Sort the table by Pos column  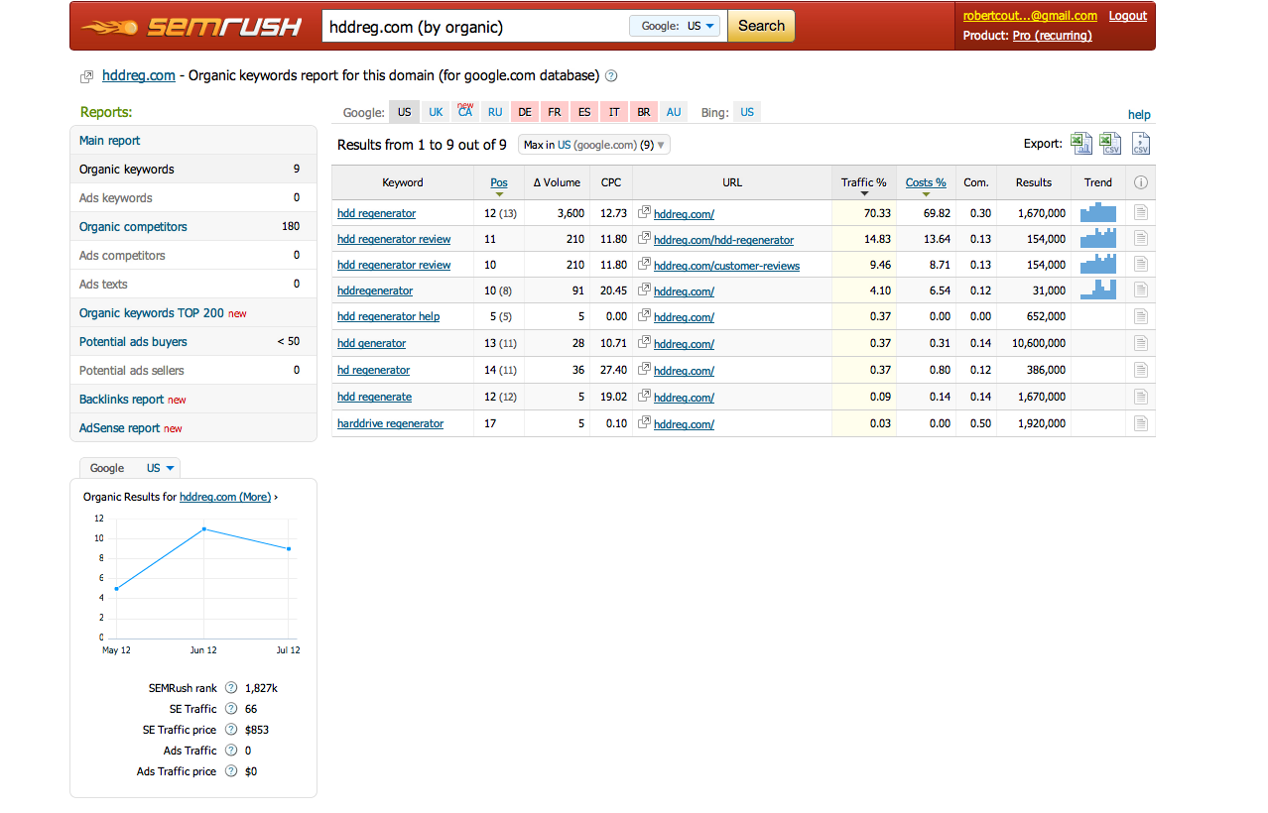tap(499, 182)
